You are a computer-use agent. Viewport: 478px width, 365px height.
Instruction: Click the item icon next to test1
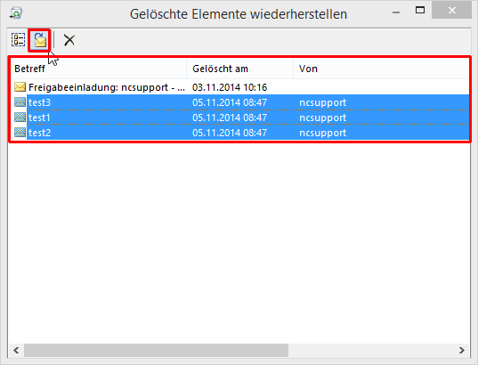tap(20, 118)
